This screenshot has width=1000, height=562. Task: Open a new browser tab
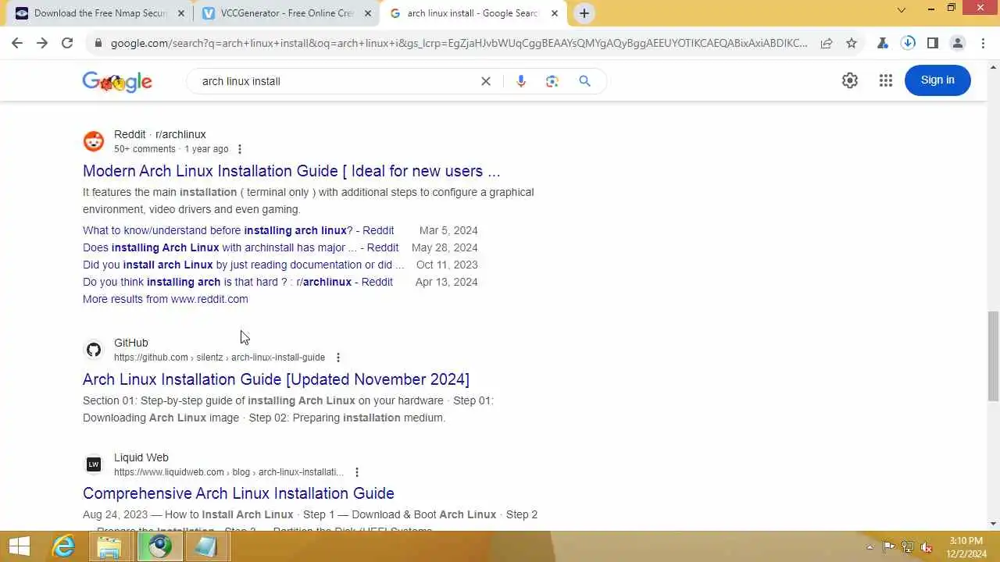584,13
